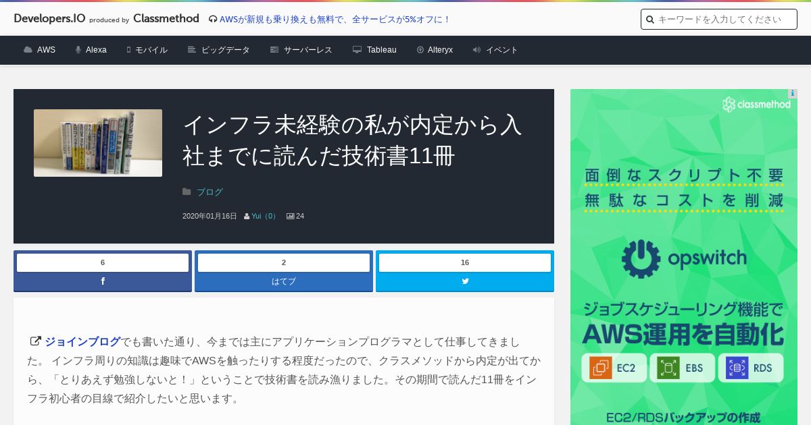This screenshot has width=811, height=425.
Task: Click the folder icon beside ブログ
Action: pos(187,192)
